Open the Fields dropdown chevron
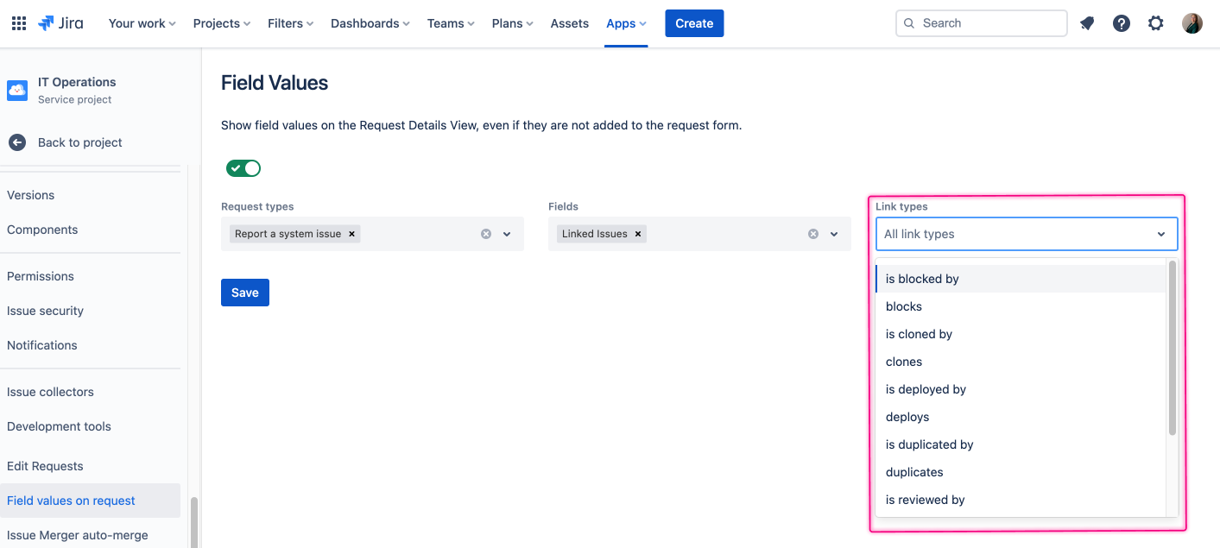 click(x=833, y=233)
